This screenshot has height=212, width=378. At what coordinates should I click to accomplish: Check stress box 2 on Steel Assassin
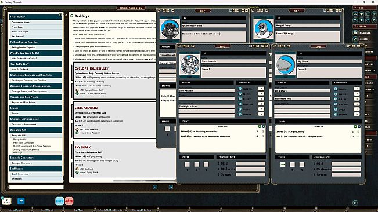click(197, 165)
